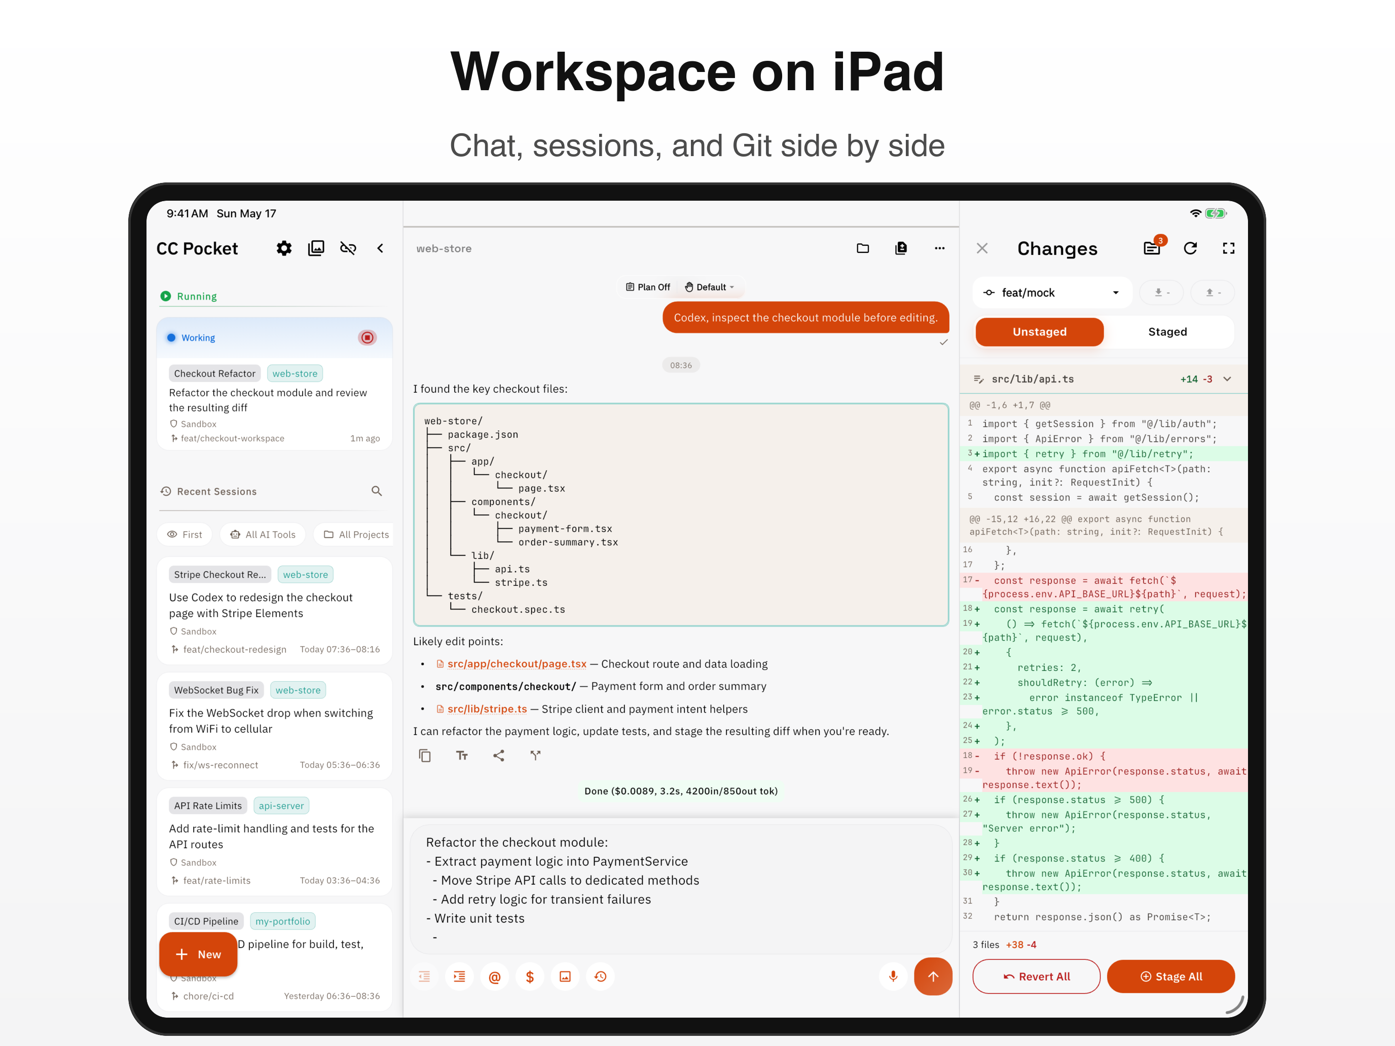Viewport: 1395px width, 1046px height.
Task: Click the my-portfolio project tag
Action: point(282,921)
